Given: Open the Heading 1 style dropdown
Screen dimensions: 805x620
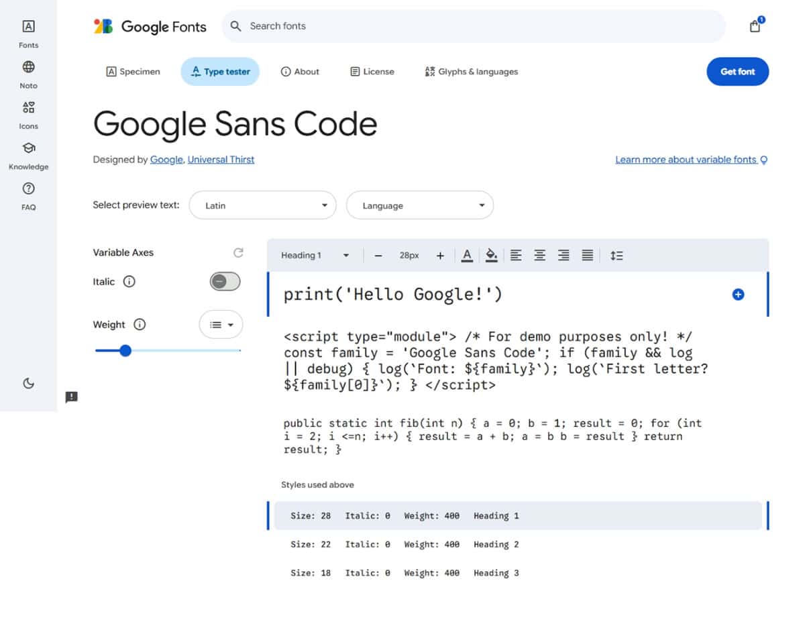Looking at the screenshot, I should point(315,256).
